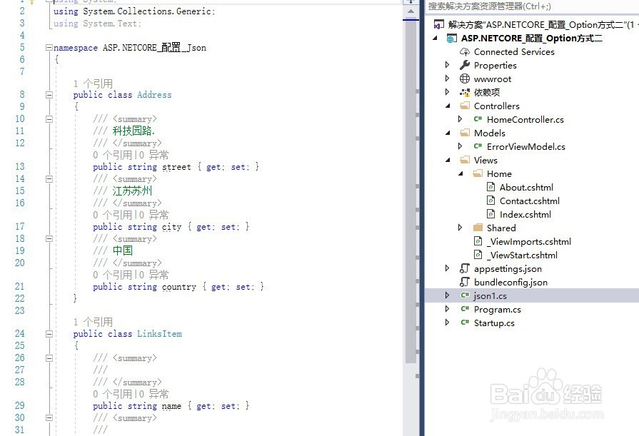Click the Home folder icon under Views
The image size is (639, 436).
[x=478, y=173]
